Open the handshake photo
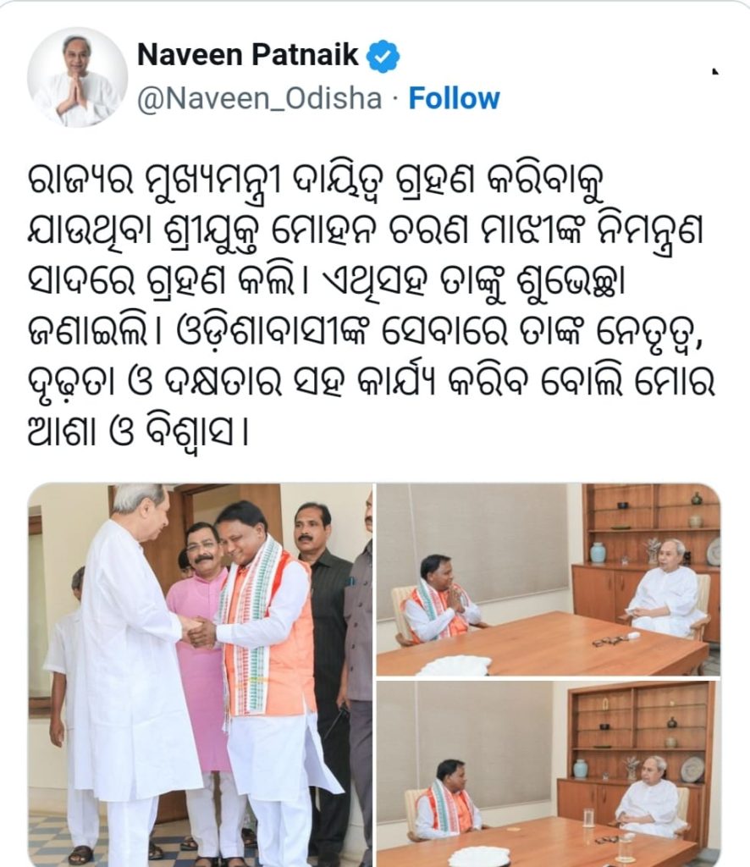The width and height of the screenshot is (750, 867). tap(200, 675)
